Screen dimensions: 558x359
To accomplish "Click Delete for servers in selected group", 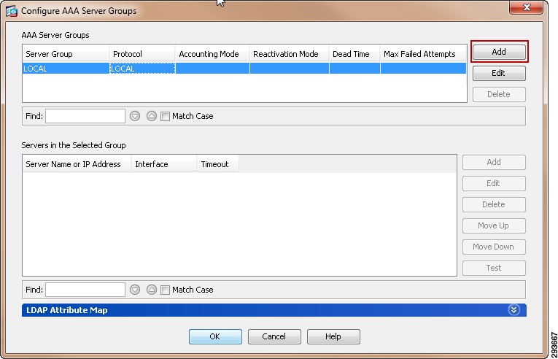I will click(494, 204).
